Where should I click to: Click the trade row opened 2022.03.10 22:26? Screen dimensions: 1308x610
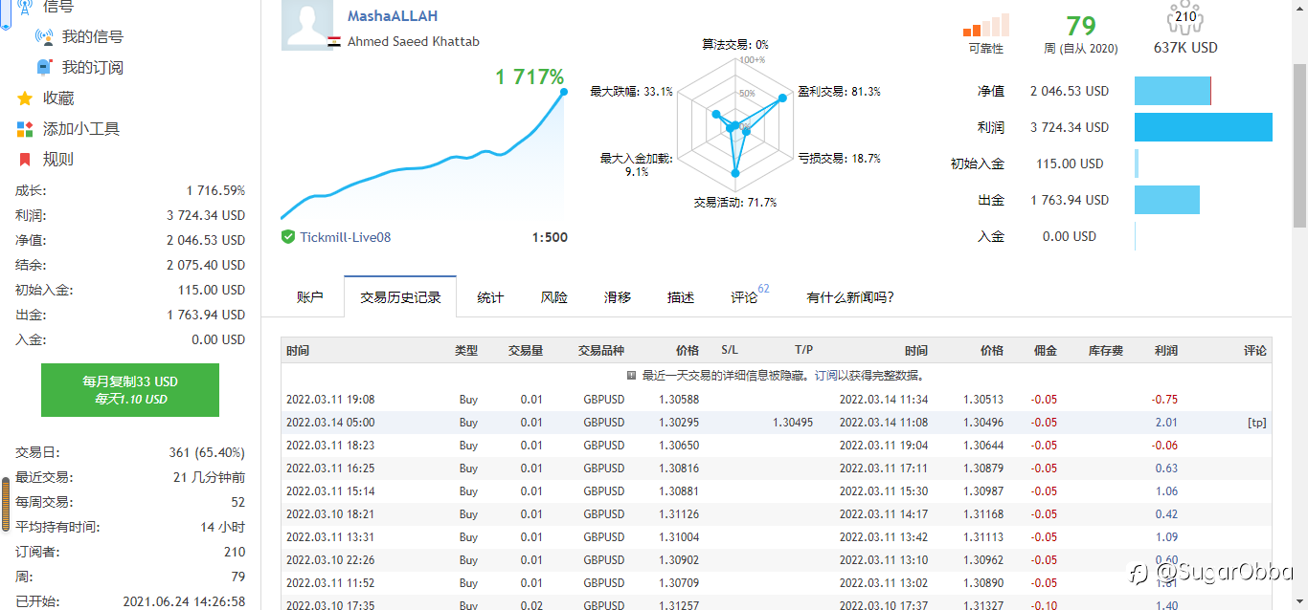pos(777,560)
